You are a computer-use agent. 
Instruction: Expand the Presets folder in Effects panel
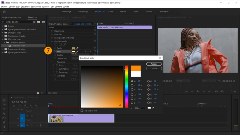tap(2, 26)
